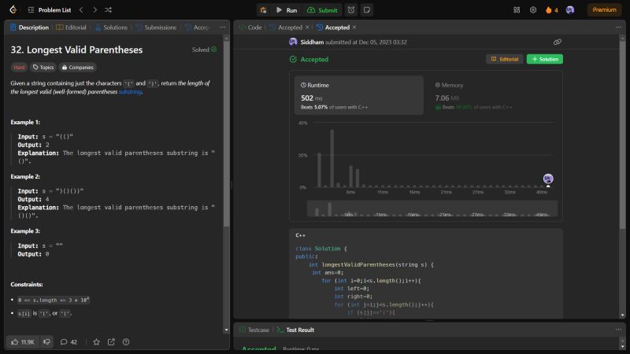This screenshot has width=630, height=354.
Task: Click the Premium button
Action: (604, 9)
